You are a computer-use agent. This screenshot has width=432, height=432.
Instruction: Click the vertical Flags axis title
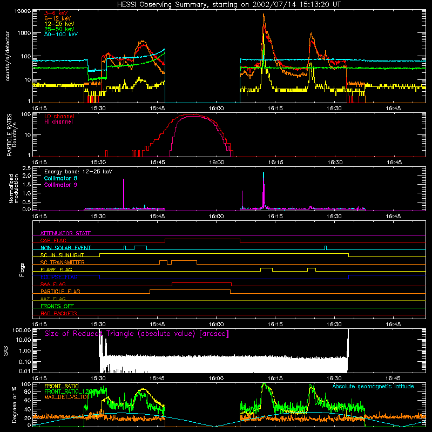tap(22, 269)
